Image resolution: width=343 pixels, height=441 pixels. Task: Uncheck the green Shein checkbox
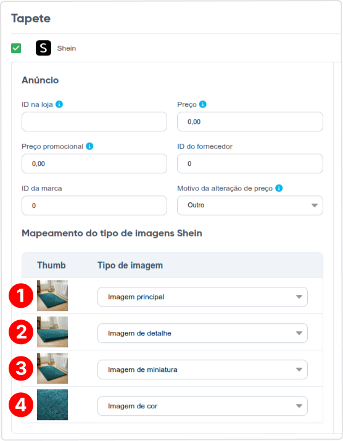(x=16, y=48)
